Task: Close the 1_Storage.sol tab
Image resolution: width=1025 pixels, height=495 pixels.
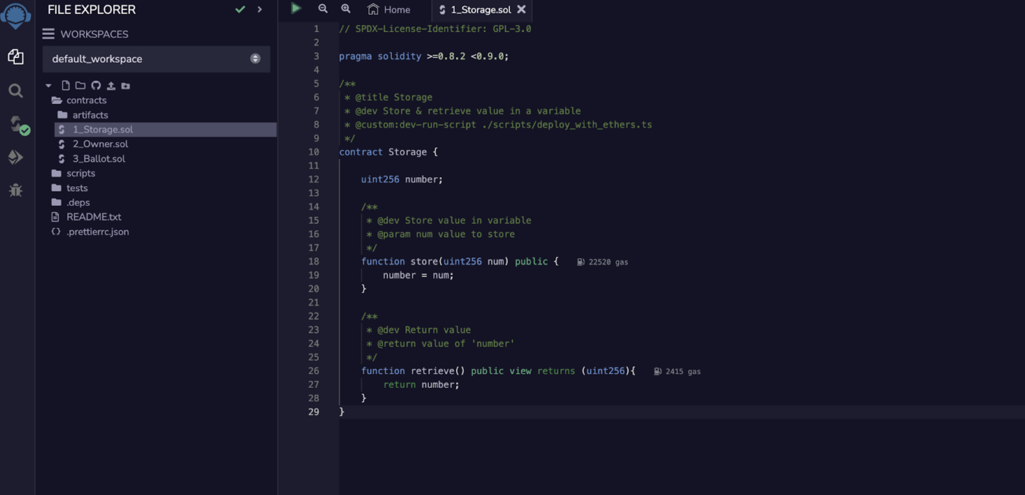Action: click(521, 10)
